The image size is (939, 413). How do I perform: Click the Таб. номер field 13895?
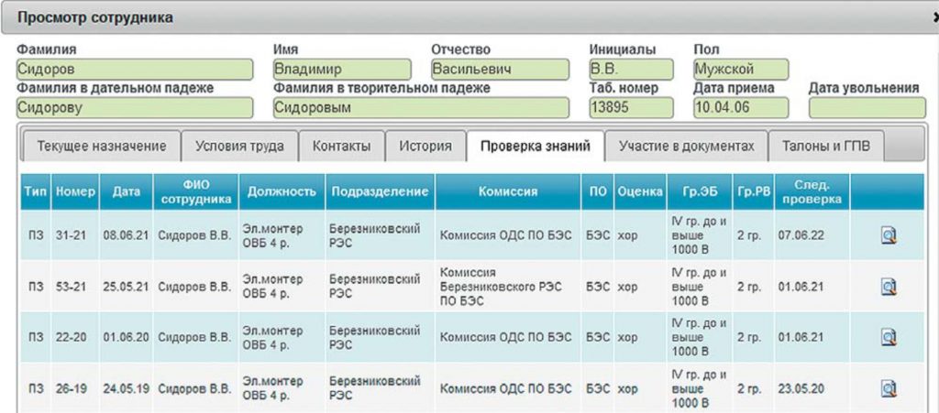coord(631,107)
